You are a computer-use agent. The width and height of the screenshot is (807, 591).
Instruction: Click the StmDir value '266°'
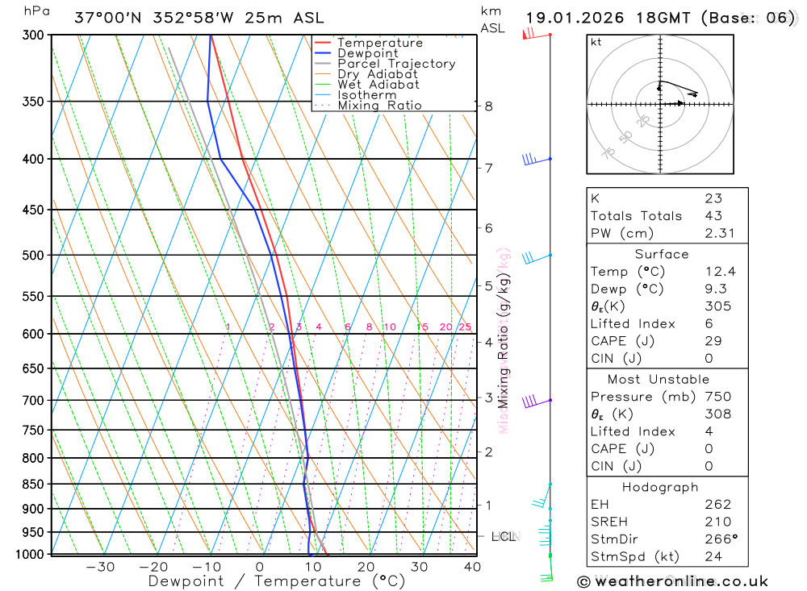tap(721, 539)
